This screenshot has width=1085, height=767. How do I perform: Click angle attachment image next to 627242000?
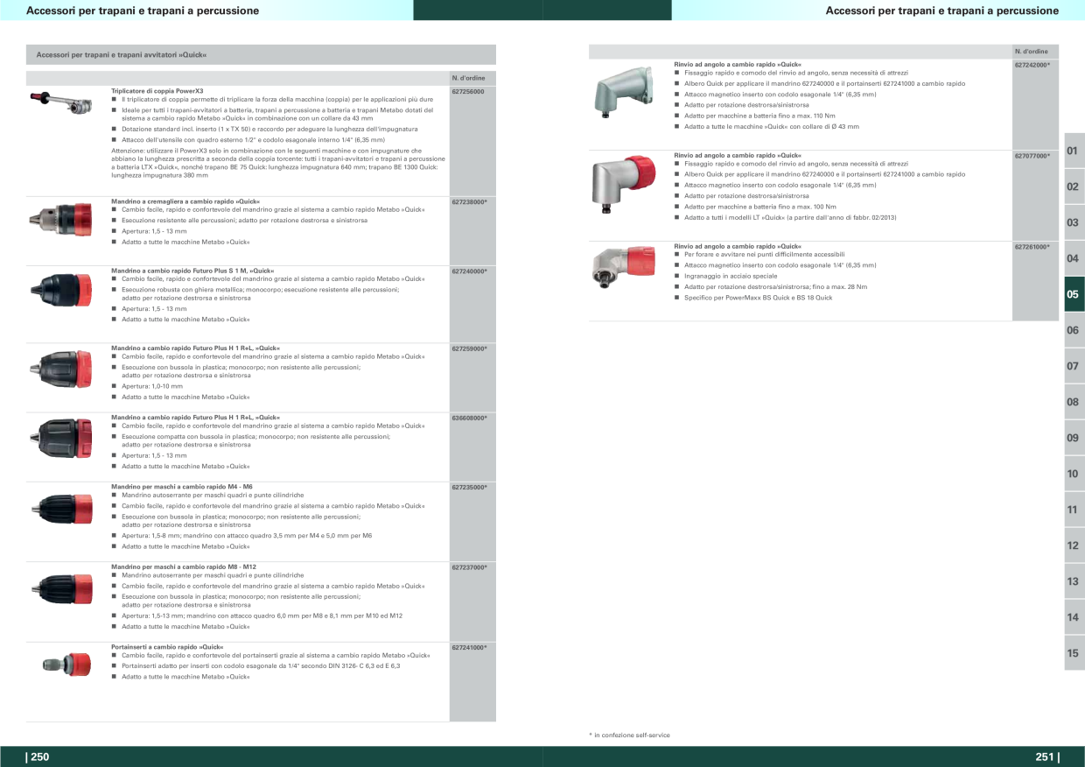pos(624,92)
